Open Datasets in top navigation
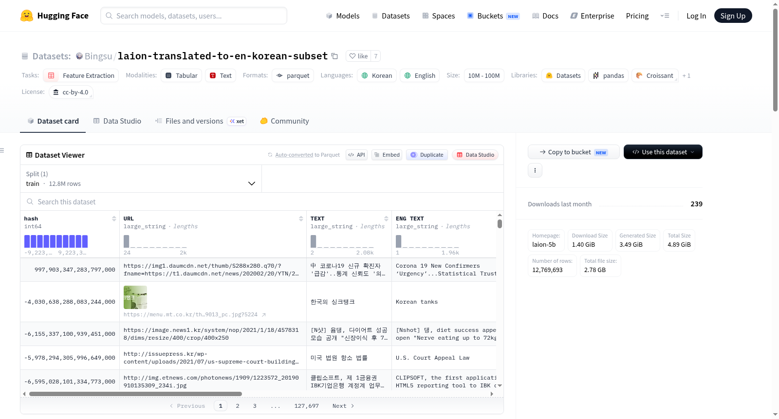This screenshot has width=779, height=419. click(x=390, y=16)
